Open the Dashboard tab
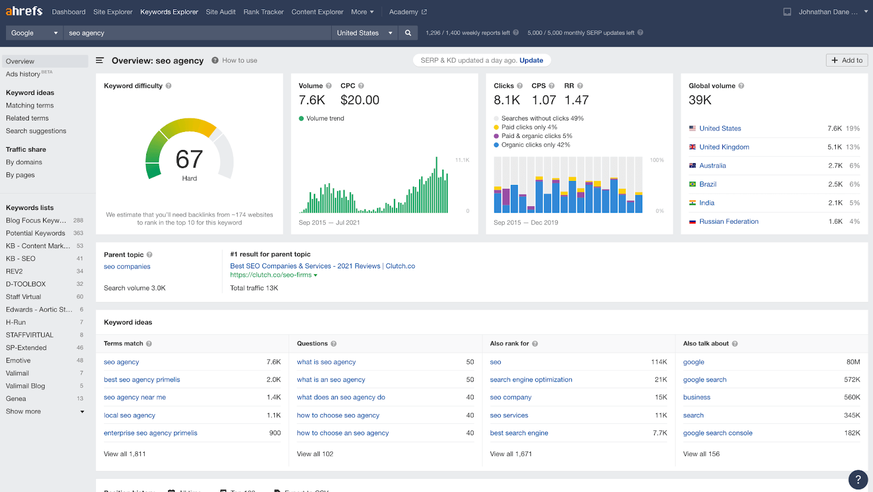 click(69, 12)
